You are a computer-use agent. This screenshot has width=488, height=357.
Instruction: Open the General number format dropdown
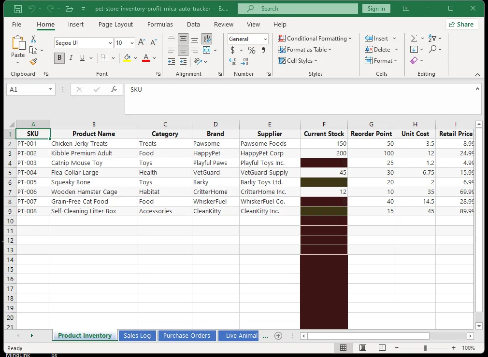[x=265, y=39]
